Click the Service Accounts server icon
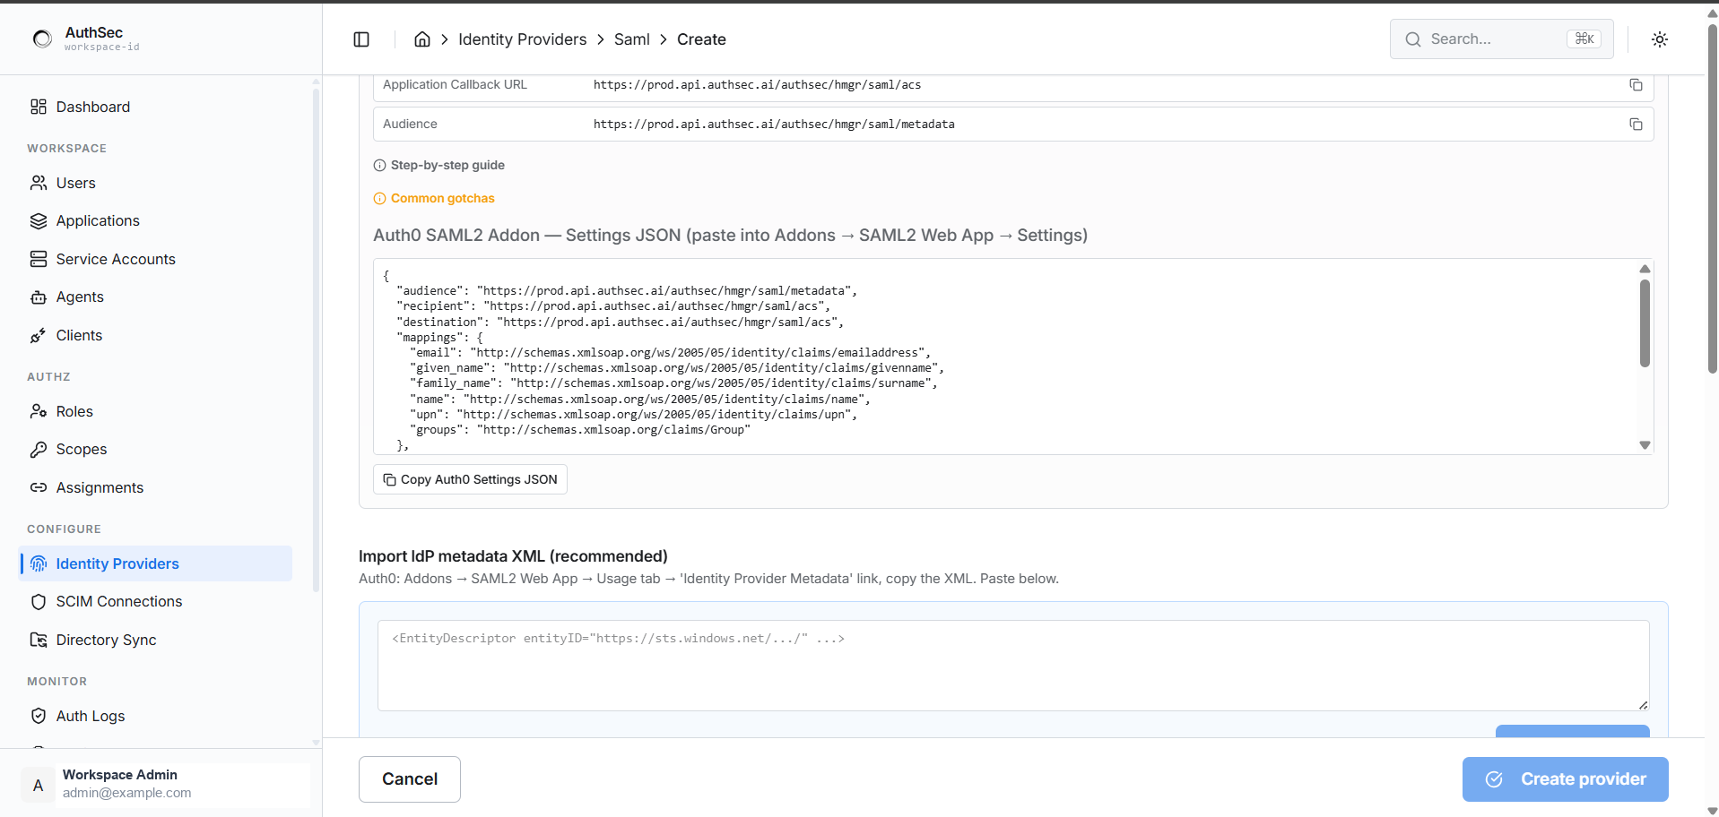The width and height of the screenshot is (1719, 817). [39, 259]
